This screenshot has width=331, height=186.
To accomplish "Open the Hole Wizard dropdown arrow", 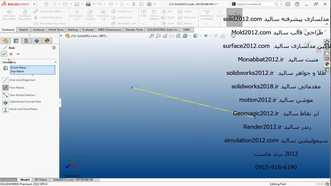I will 90,24.
